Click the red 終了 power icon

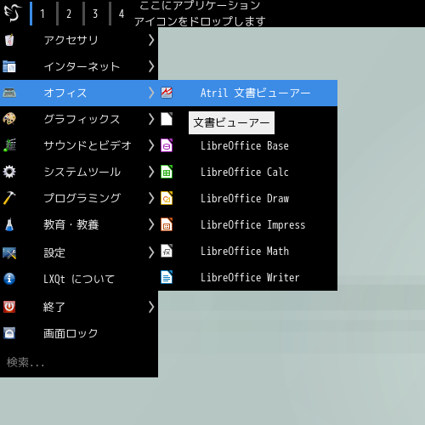(x=9, y=307)
